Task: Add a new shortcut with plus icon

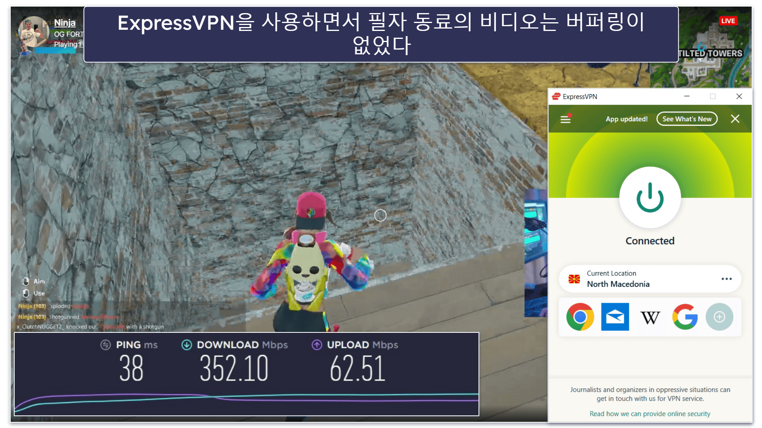Action: click(719, 317)
